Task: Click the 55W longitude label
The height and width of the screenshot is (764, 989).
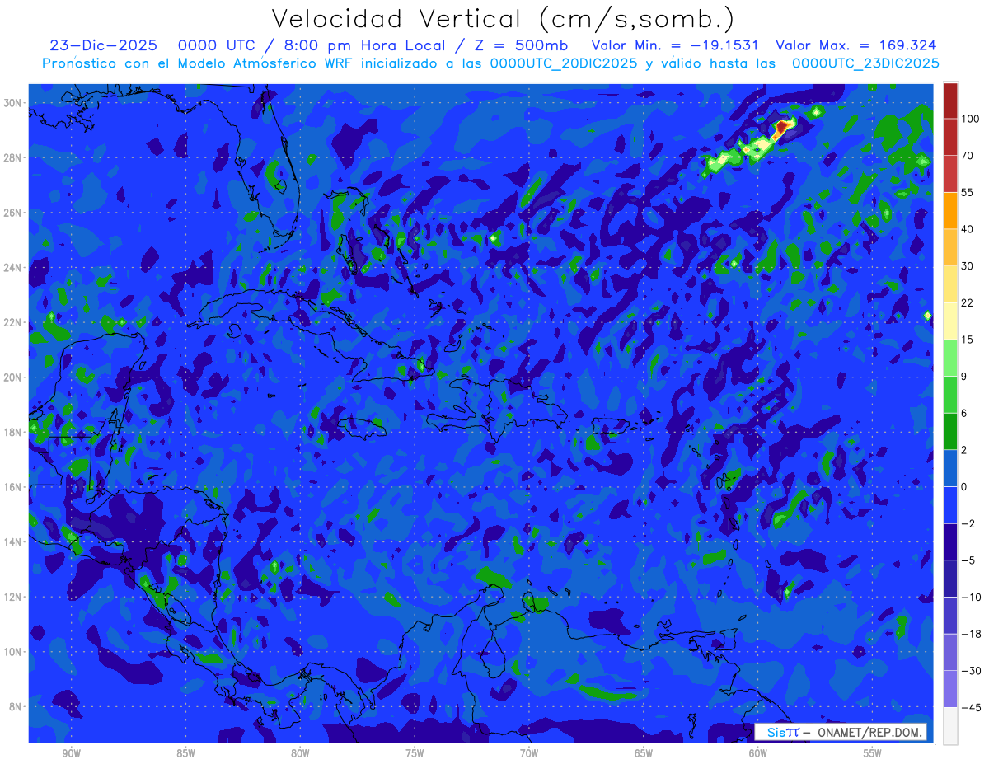Action: [x=873, y=753]
